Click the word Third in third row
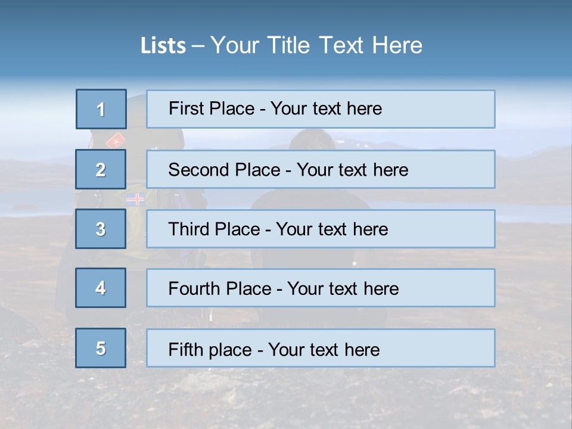The image size is (572, 429). click(x=188, y=229)
